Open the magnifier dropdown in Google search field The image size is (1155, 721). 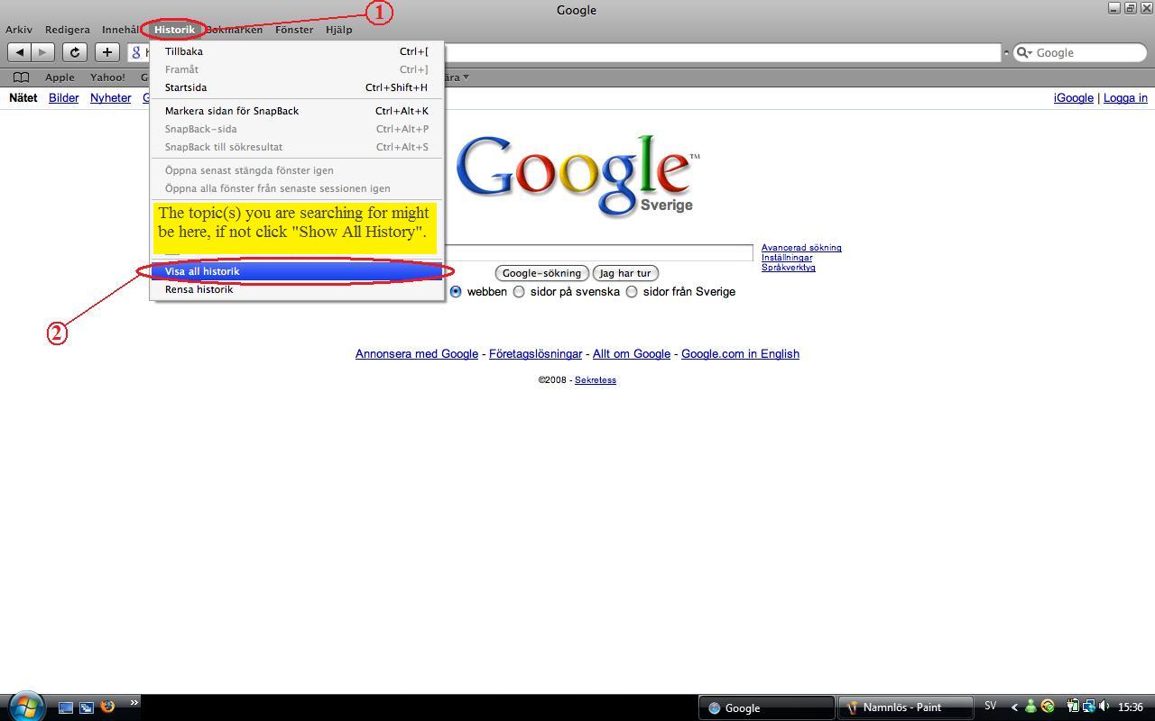(x=1024, y=52)
